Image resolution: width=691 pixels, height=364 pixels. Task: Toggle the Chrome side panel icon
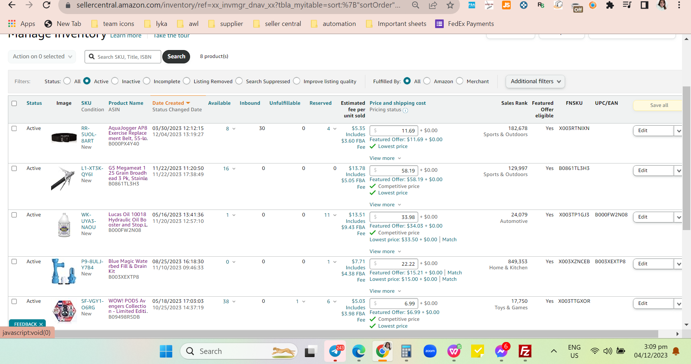645,5
